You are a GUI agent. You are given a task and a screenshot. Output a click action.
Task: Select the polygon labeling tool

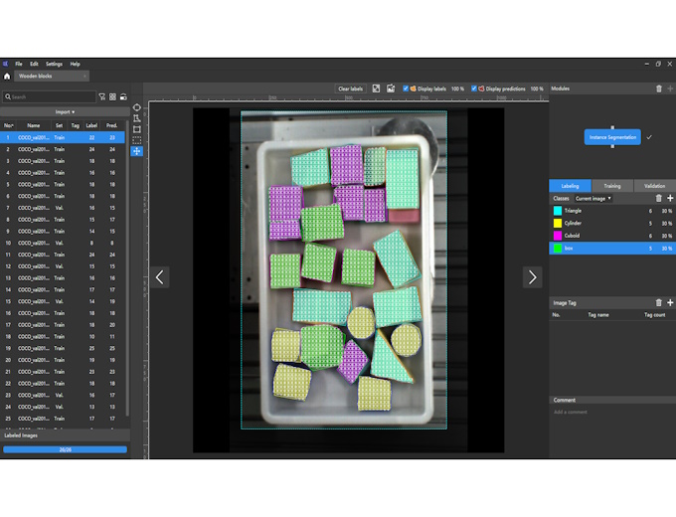click(136, 118)
